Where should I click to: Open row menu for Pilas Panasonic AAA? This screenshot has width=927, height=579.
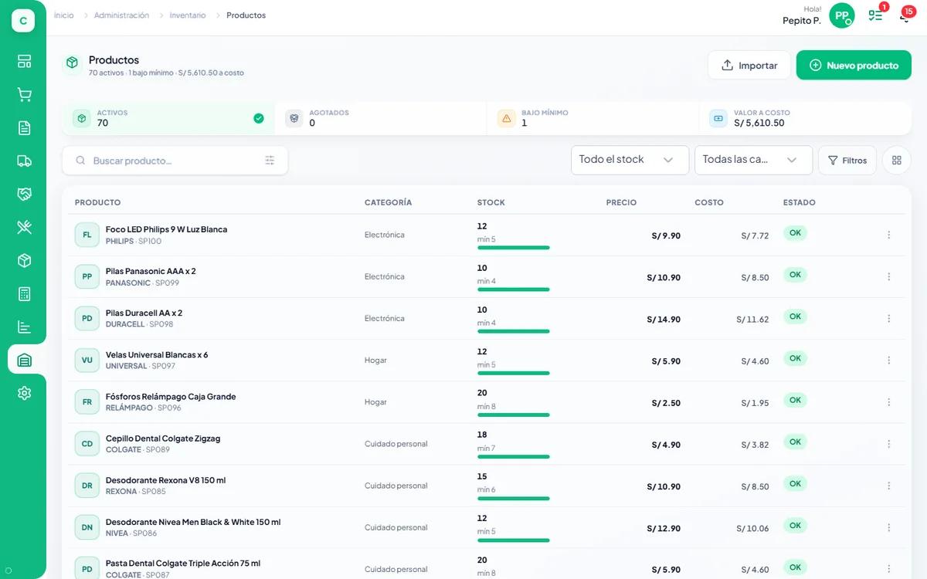click(x=889, y=276)
